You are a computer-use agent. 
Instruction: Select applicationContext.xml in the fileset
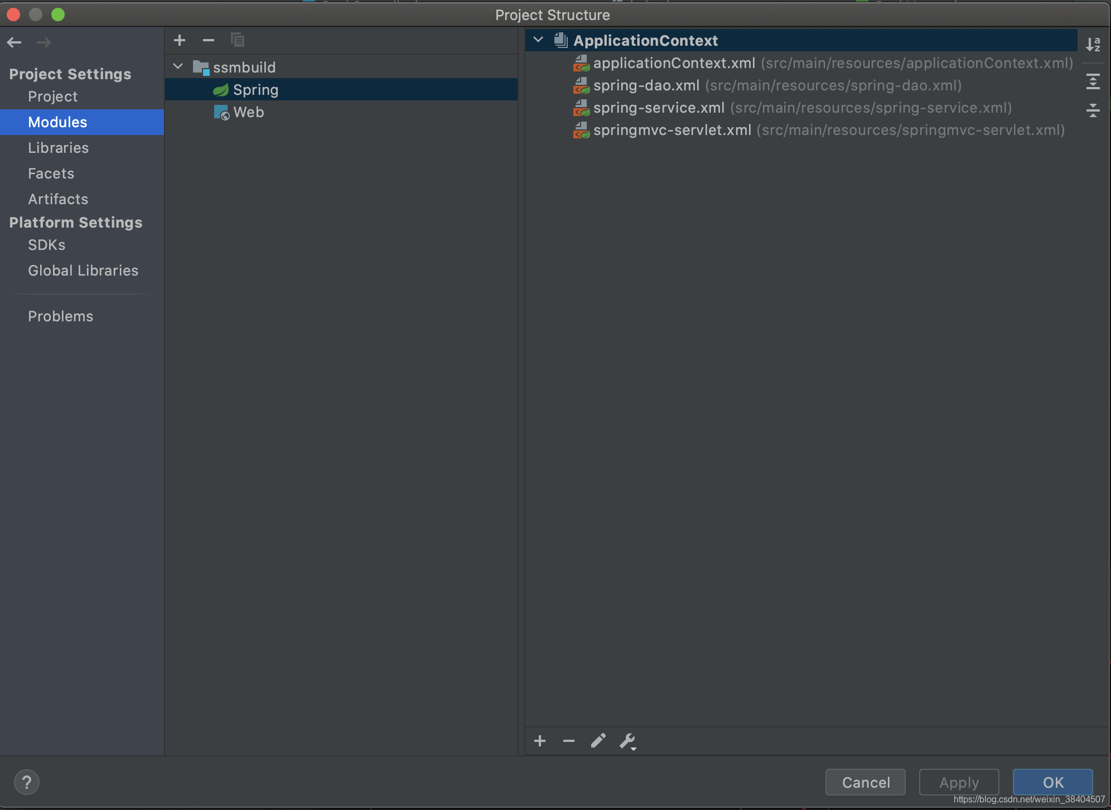click(801, 63)
